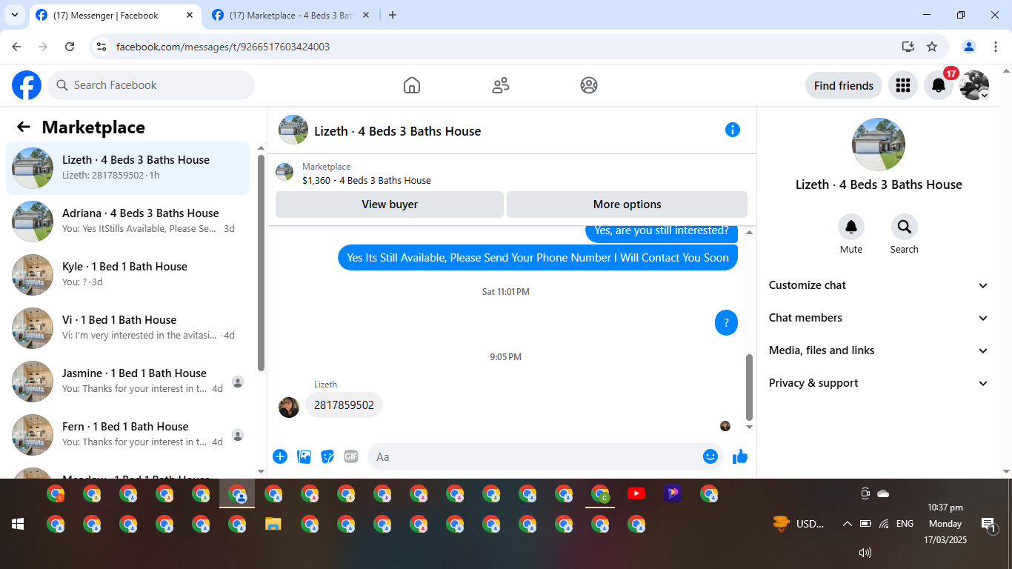Click the 2817859502 message bubble
The image size is (1012, 569).
point(344,405)
